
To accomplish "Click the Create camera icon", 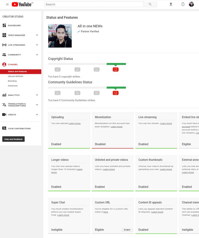I will pyautogui.click(x=4, y=115).
